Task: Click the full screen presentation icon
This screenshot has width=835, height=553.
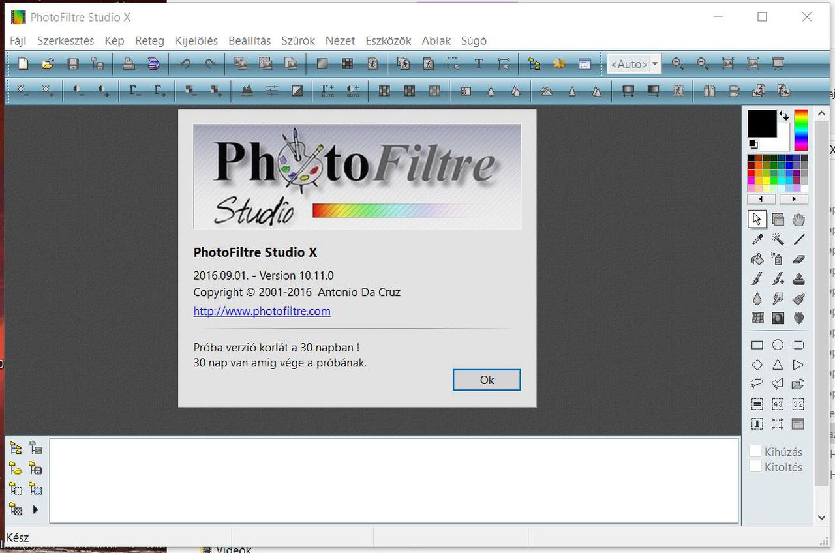Action: [x=778, y=64]
